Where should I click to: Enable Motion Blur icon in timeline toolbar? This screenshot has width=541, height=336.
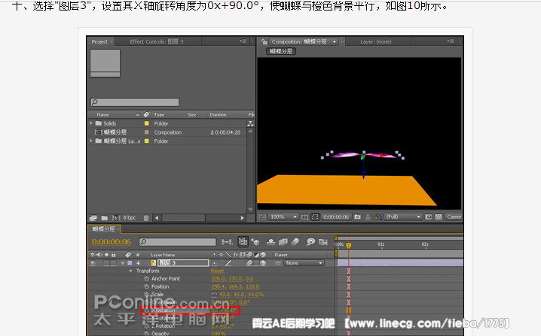295,242
